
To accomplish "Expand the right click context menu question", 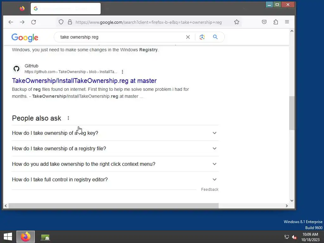I will tap(115, 164).
